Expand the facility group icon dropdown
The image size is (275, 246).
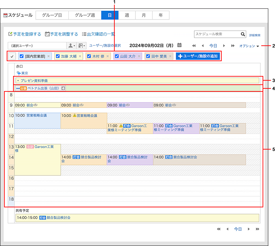pos(81,46)
